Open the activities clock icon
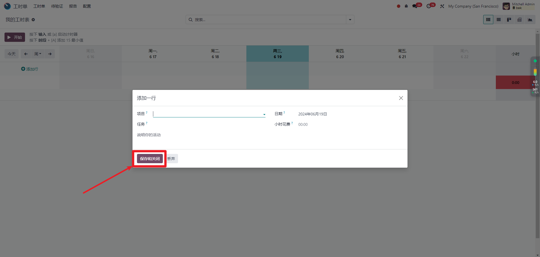540x257 pixels. [429, 6]
